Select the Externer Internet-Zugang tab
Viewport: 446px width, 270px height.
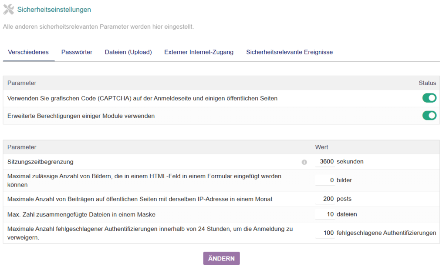tap(199, 52)
